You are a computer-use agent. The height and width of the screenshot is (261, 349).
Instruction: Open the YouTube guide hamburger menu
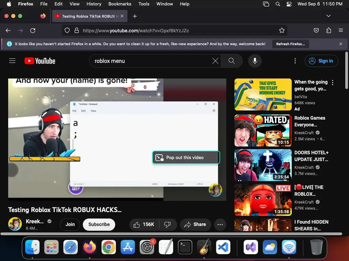(12, 61)
